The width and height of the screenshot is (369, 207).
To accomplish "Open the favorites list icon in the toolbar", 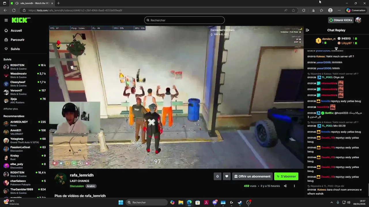I will coord(321,10).
